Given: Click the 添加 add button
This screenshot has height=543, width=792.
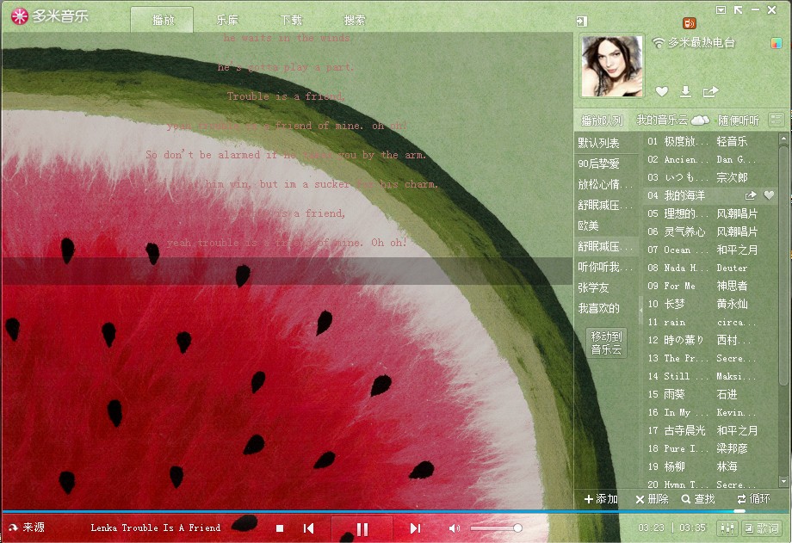Looking at the screenshot, I should (x=601, y=499).
